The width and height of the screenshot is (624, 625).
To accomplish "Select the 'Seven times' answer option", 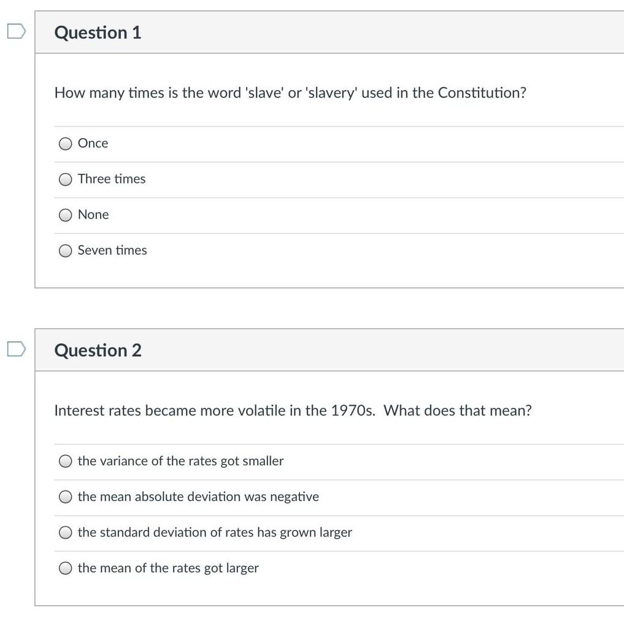I will [x=65, y=250].
